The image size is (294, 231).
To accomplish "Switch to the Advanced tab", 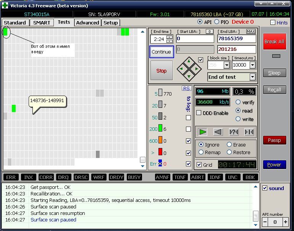I will (87, 23).
